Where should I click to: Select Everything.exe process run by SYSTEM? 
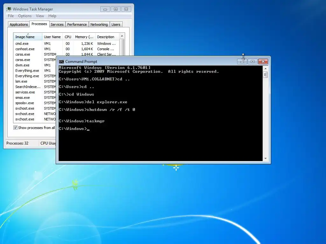(35, 76)
